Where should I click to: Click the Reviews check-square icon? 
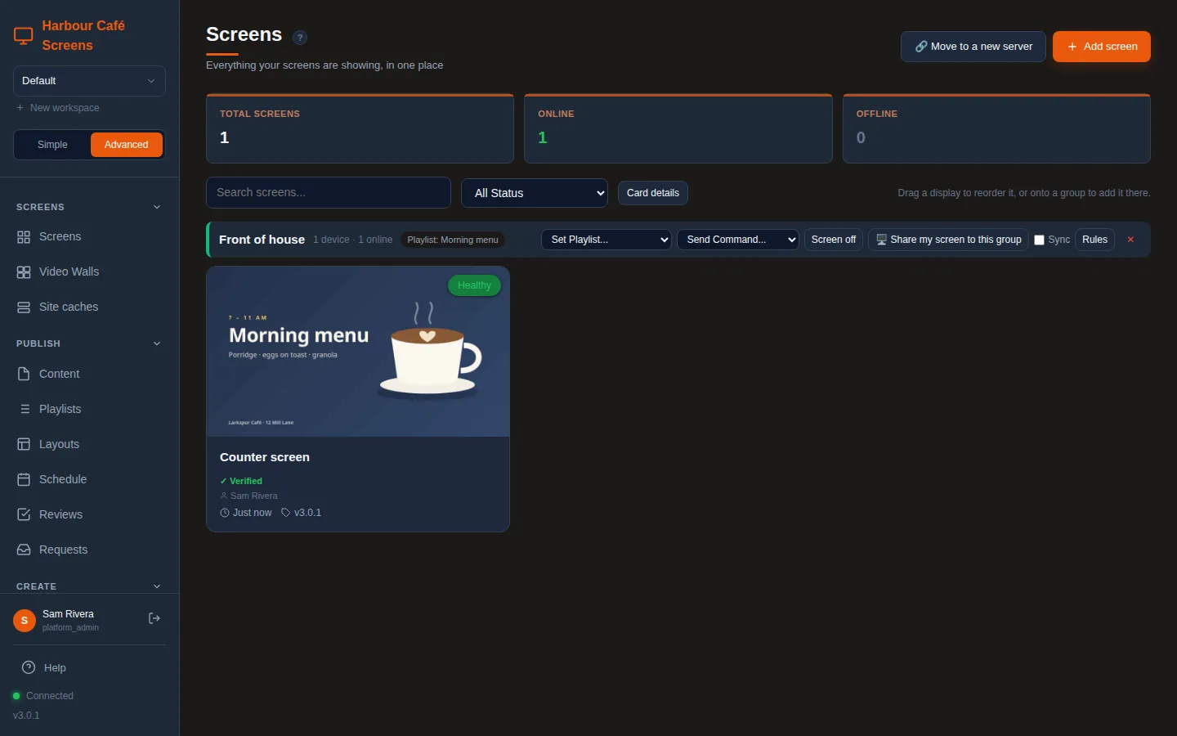tap(24, 514)
